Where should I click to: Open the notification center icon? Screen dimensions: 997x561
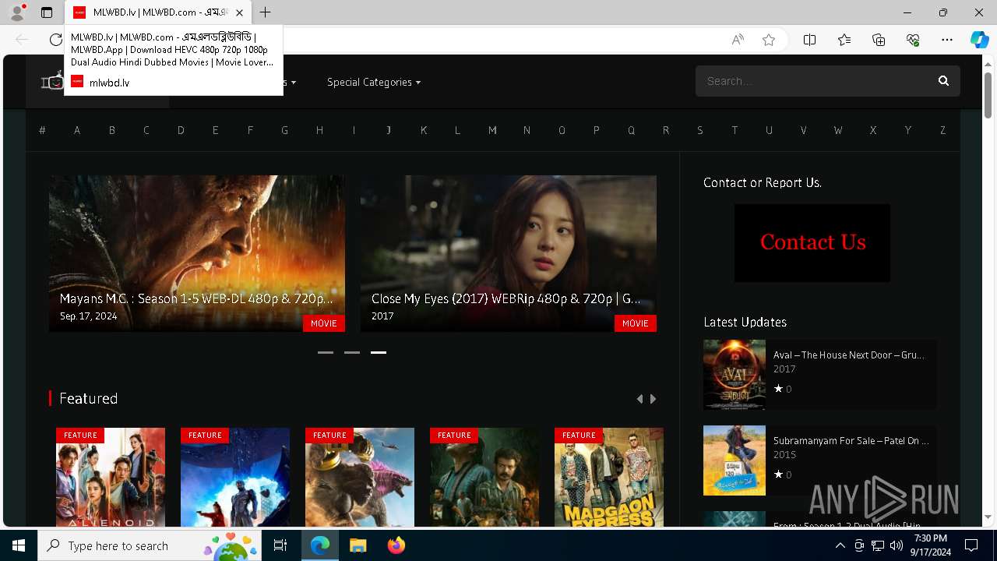click(x=971, y=545)
